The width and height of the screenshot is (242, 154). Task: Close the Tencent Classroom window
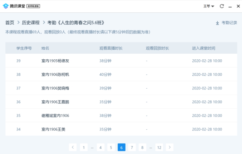tap(237, 6)
